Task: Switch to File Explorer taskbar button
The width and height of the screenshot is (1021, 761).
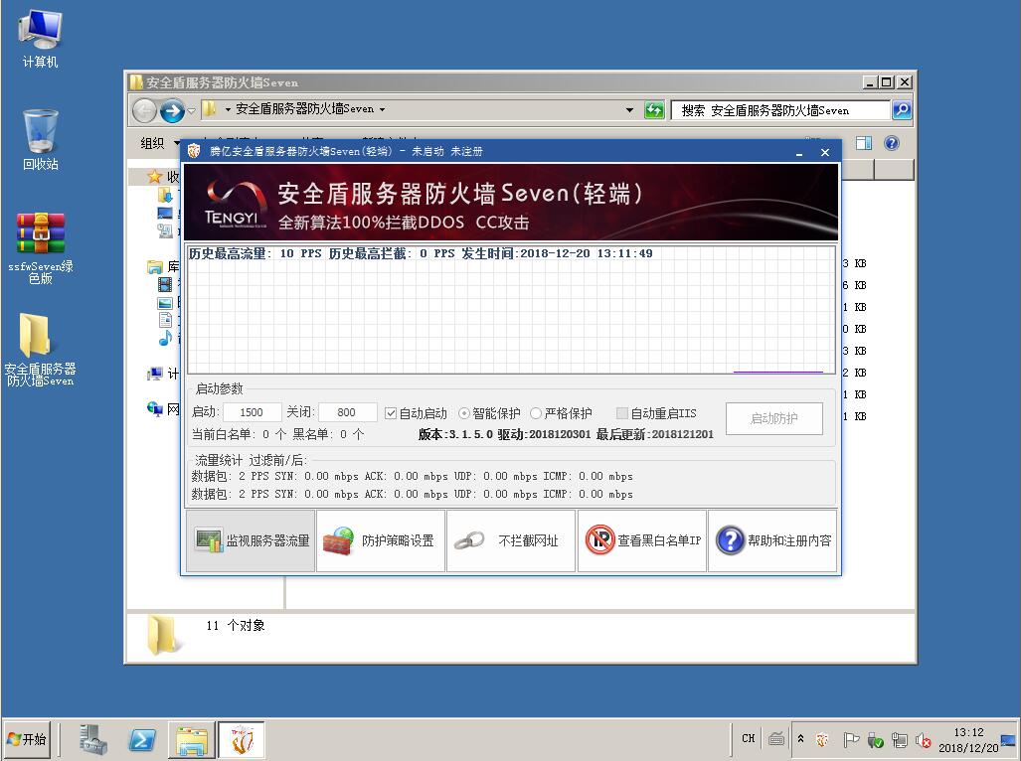Action: 192,739
